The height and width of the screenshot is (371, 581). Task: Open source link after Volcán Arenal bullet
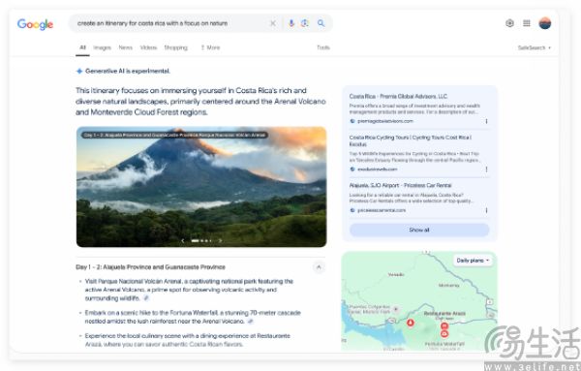[x=146, y=298]
